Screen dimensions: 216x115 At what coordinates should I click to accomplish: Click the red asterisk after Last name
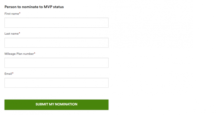[x=20, y=33]
